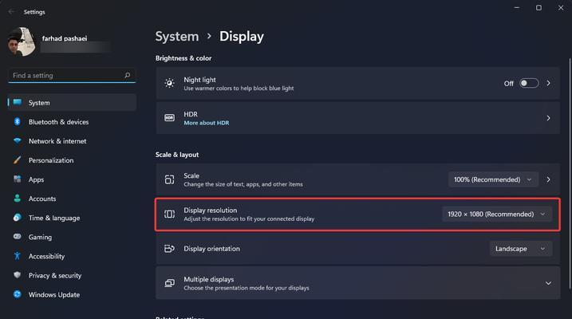The height and width of the screenshot is (319, 572).
Task: Click the Find a setting search box
Action: coord(72,76)
